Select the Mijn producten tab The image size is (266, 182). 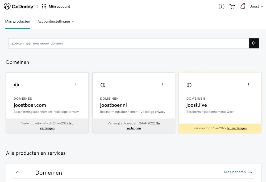point(18,21)
